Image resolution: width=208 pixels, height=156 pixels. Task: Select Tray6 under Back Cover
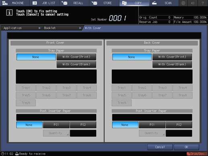tap(142, 95)
